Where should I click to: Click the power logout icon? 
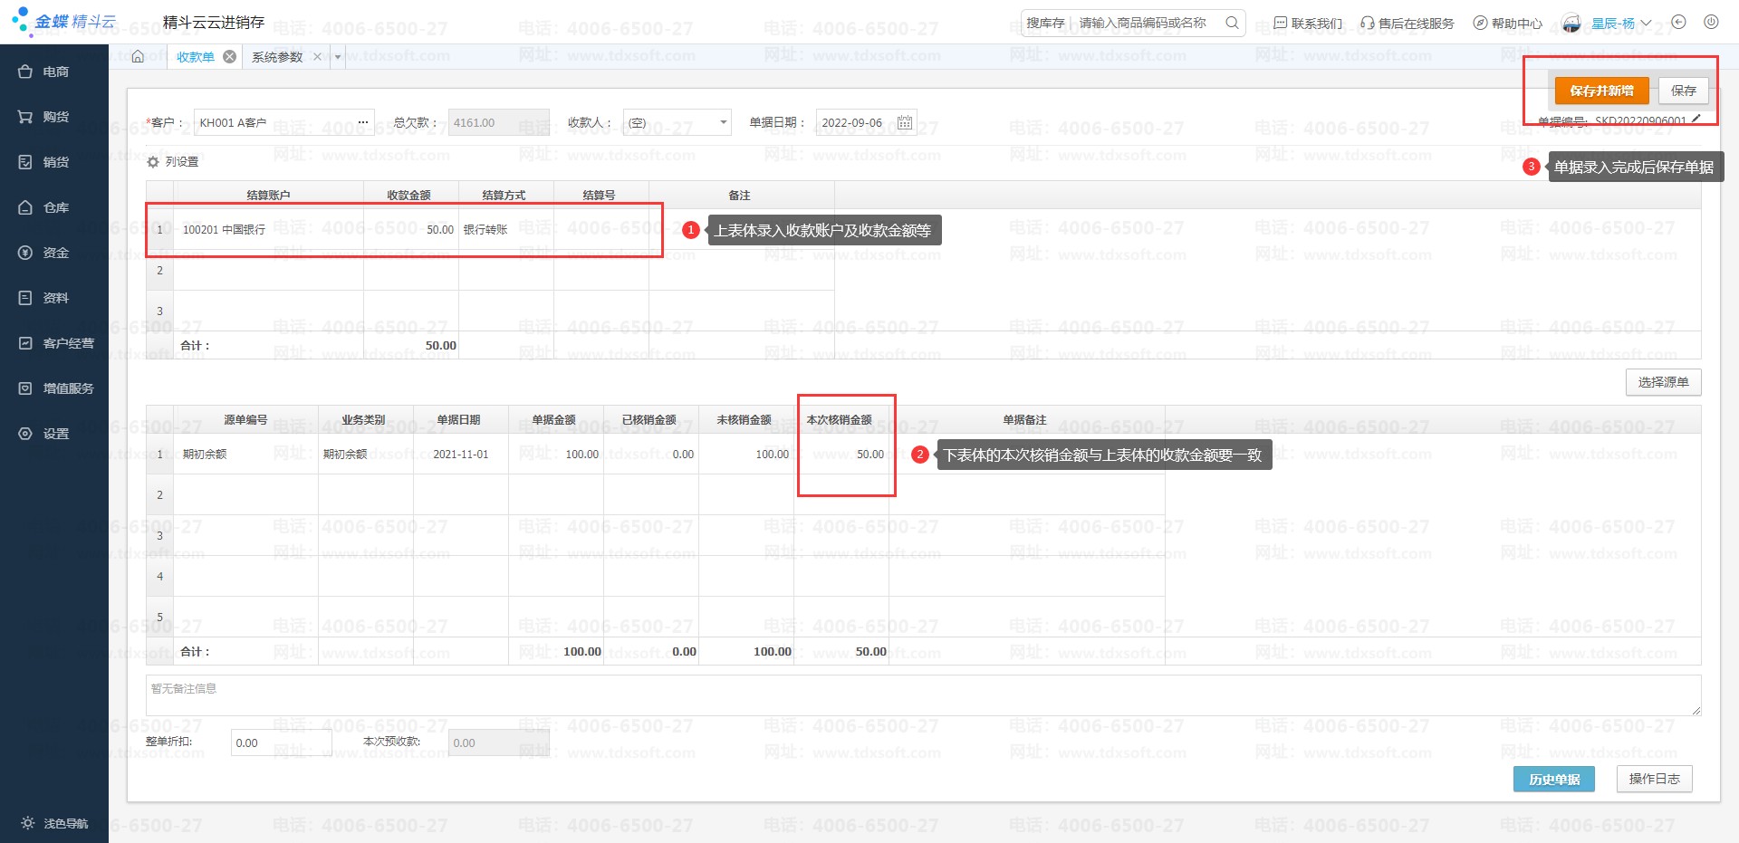pyautogui.click(x=1711, y=23)
